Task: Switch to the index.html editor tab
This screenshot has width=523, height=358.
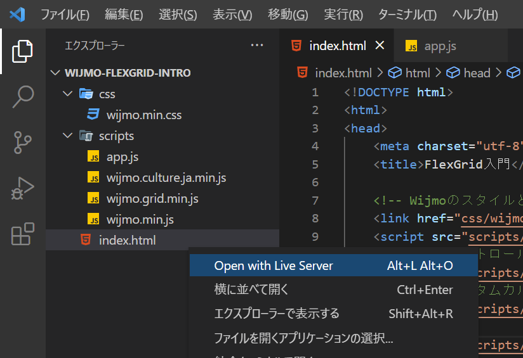Action: coord(337,45)
